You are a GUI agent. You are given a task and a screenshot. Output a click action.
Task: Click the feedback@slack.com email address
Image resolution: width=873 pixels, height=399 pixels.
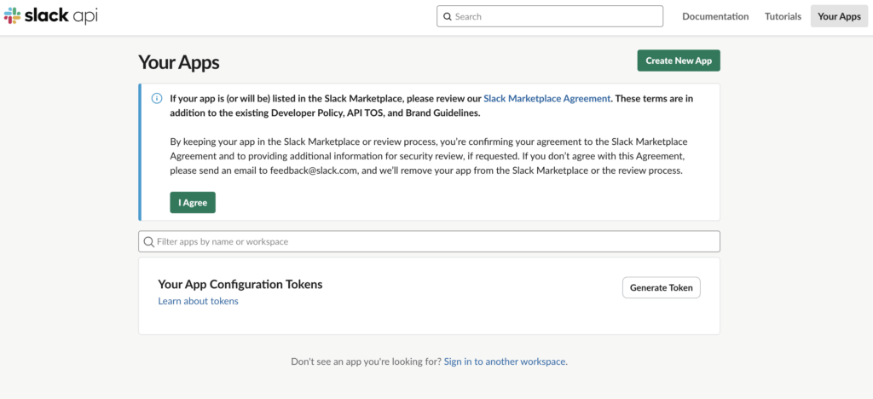tap(315, 171)
